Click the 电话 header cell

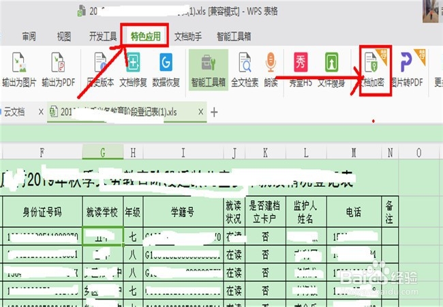[354, 211]
